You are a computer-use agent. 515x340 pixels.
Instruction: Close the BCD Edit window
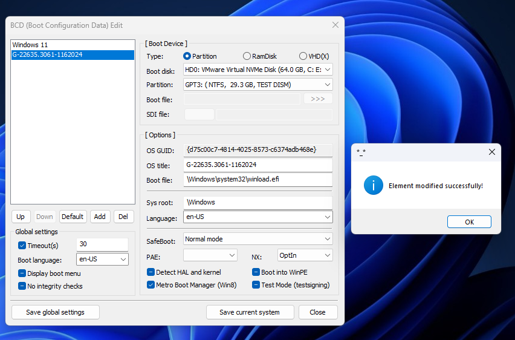[x=335, y=25]
